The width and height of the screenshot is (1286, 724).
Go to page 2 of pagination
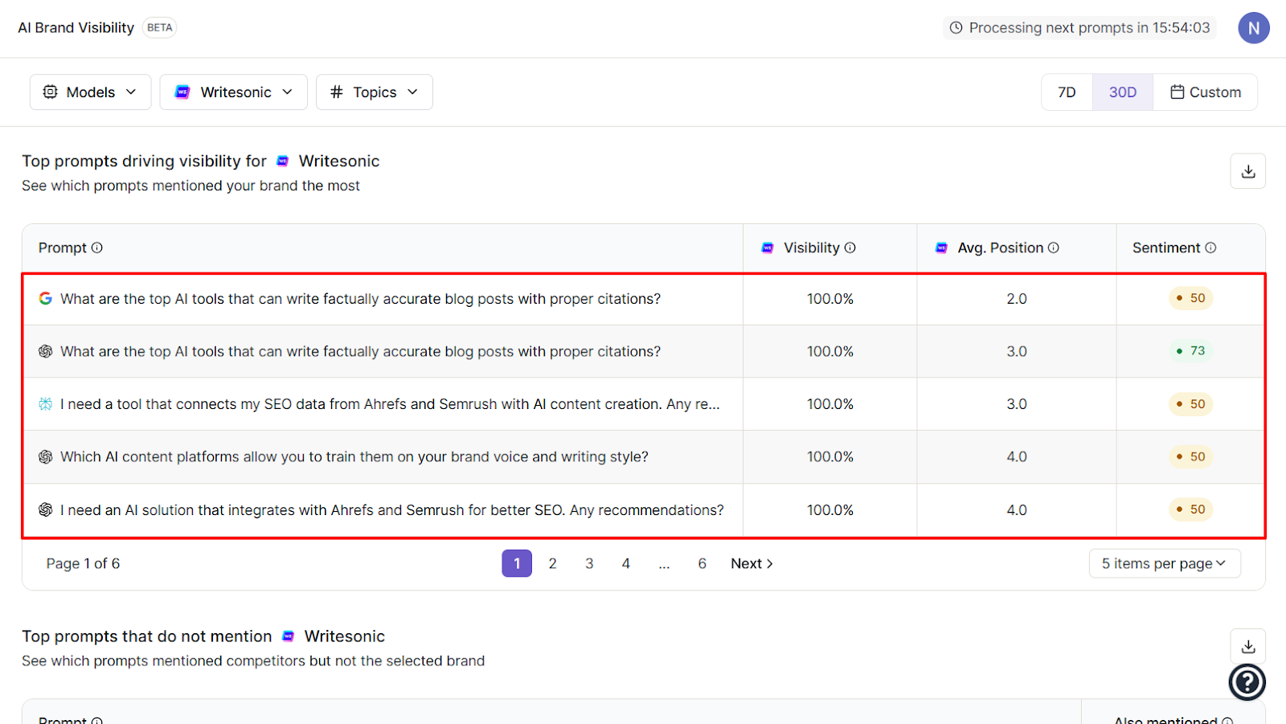click(x=553, y=563)
